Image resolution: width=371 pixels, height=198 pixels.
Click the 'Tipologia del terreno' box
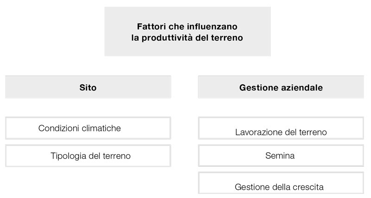pyautogui.click(x=88, y=156)
